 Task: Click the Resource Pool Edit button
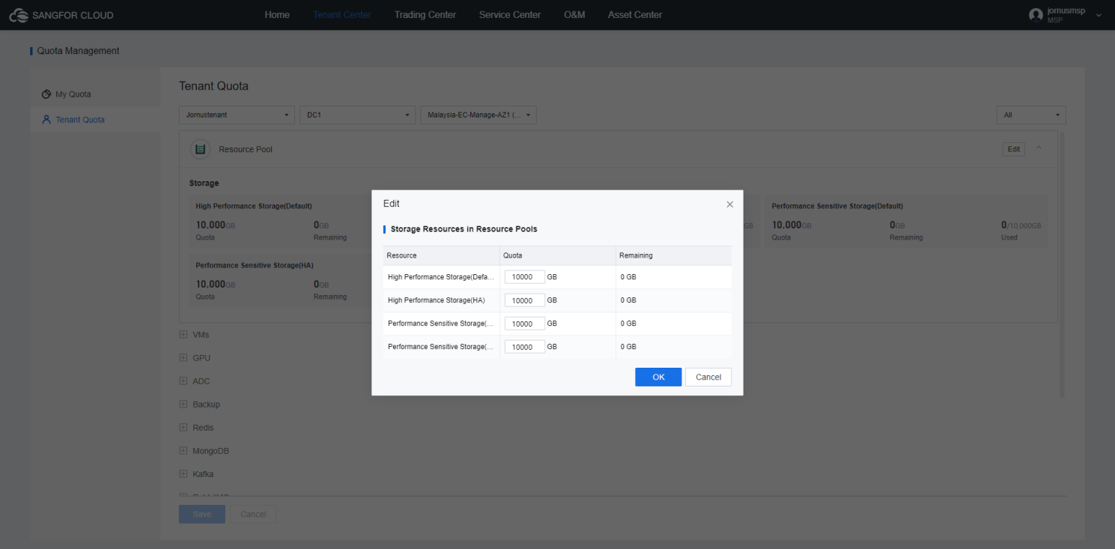pyautogui.click(x=1014, y=149)
